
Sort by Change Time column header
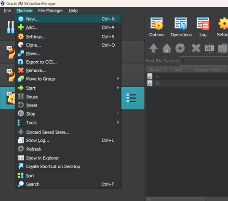(207, 70)
